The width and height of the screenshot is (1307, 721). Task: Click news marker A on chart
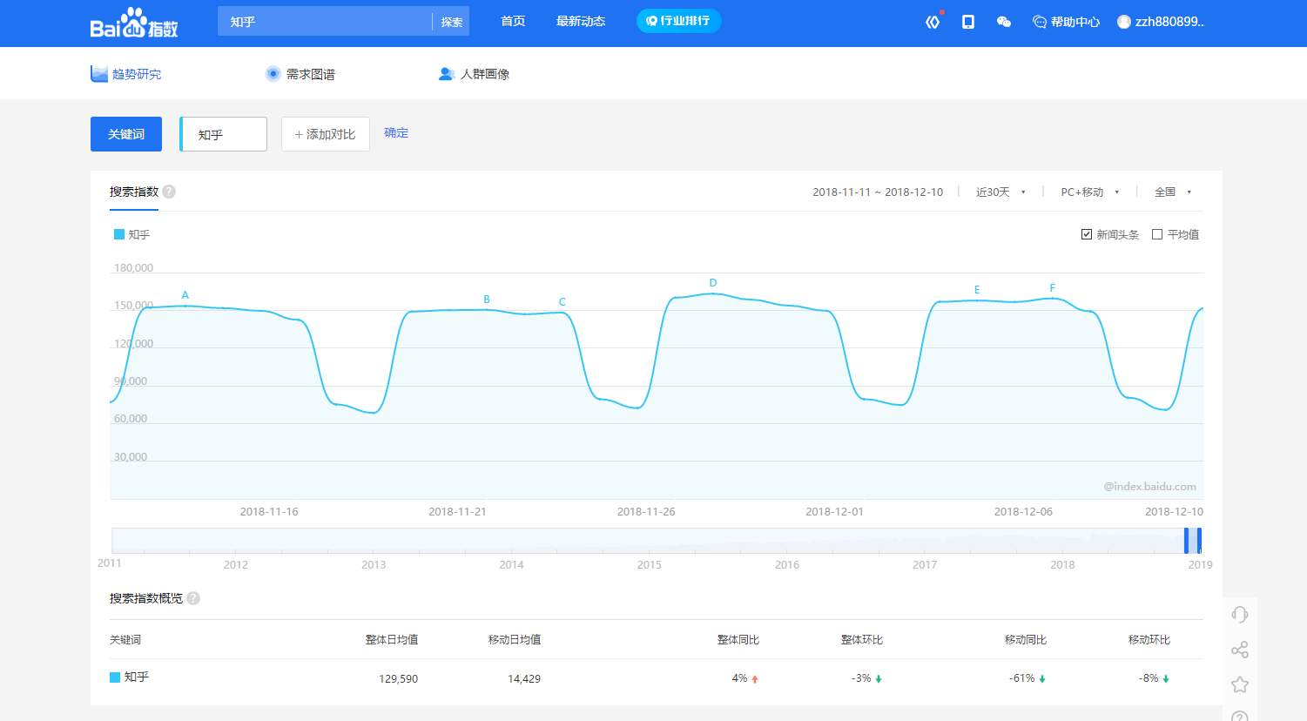185,295
